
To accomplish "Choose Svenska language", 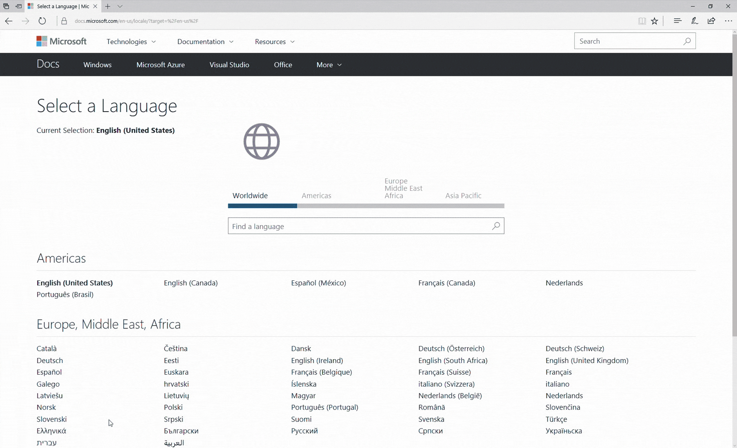I will click(x=431, y=419).
